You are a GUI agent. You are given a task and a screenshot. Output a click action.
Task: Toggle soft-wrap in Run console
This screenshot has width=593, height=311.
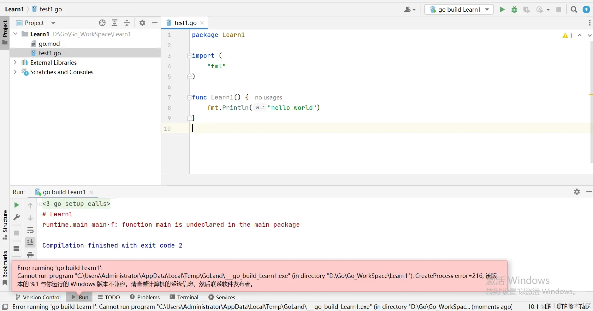click(30, 230)
